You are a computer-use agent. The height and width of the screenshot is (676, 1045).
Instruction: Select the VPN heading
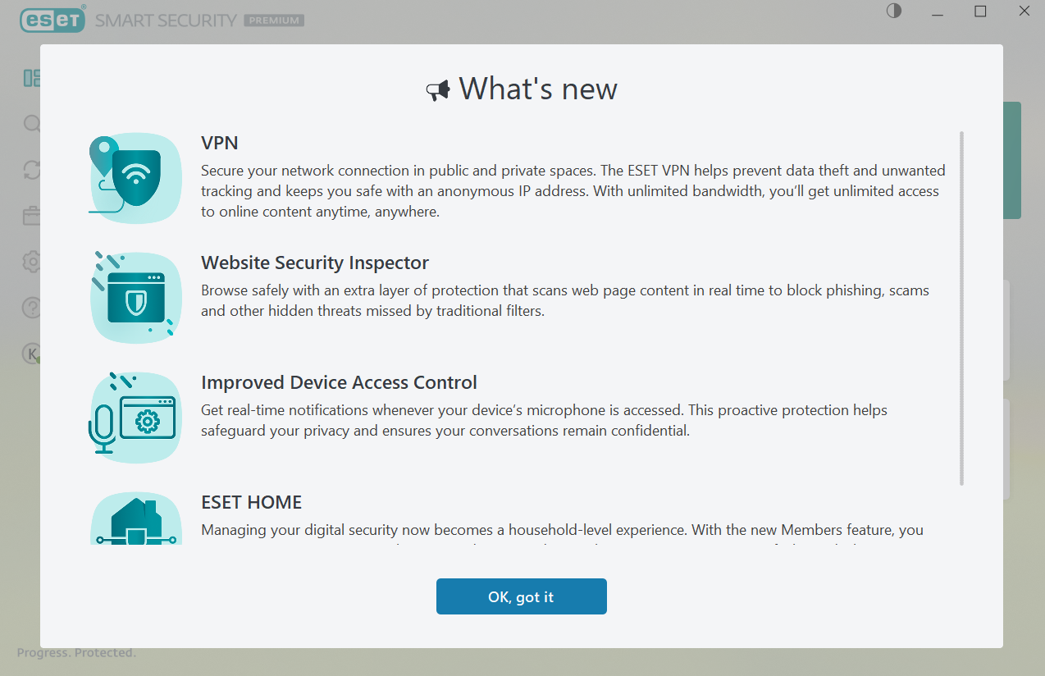tap(220, 143)
